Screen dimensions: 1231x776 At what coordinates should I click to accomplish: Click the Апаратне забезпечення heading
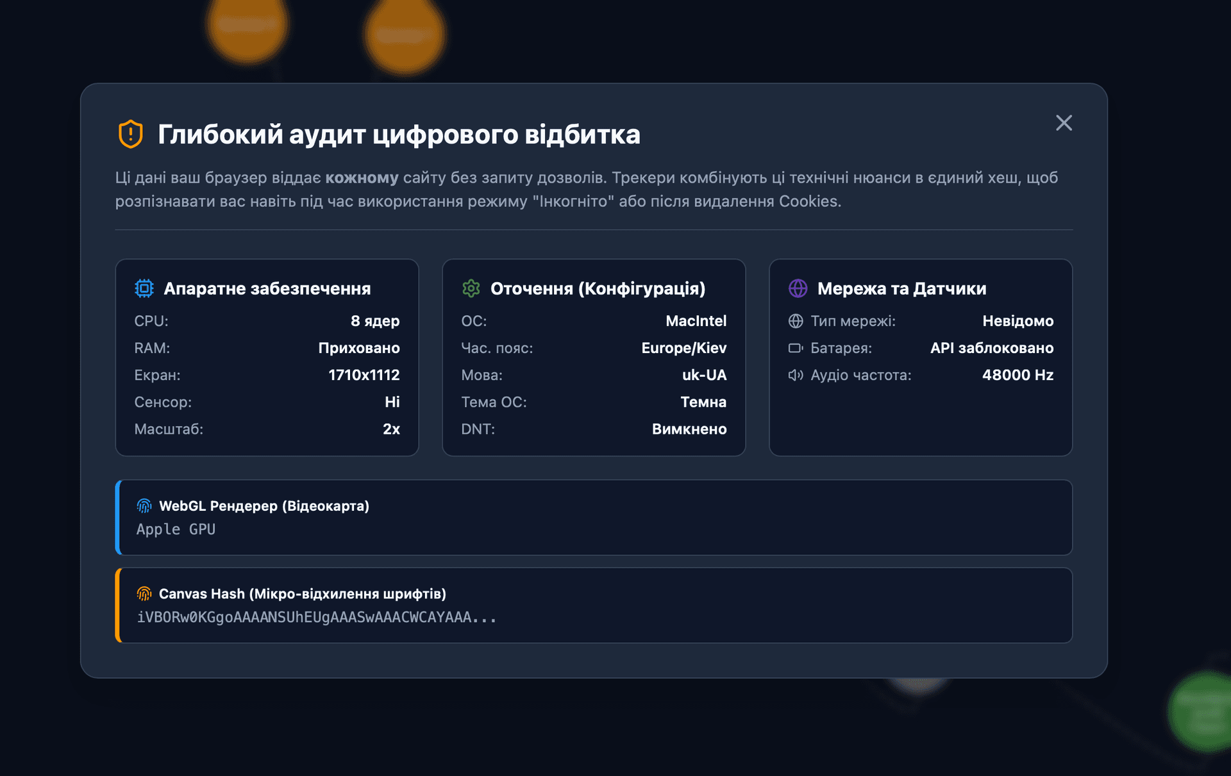[x=267, y=288]
